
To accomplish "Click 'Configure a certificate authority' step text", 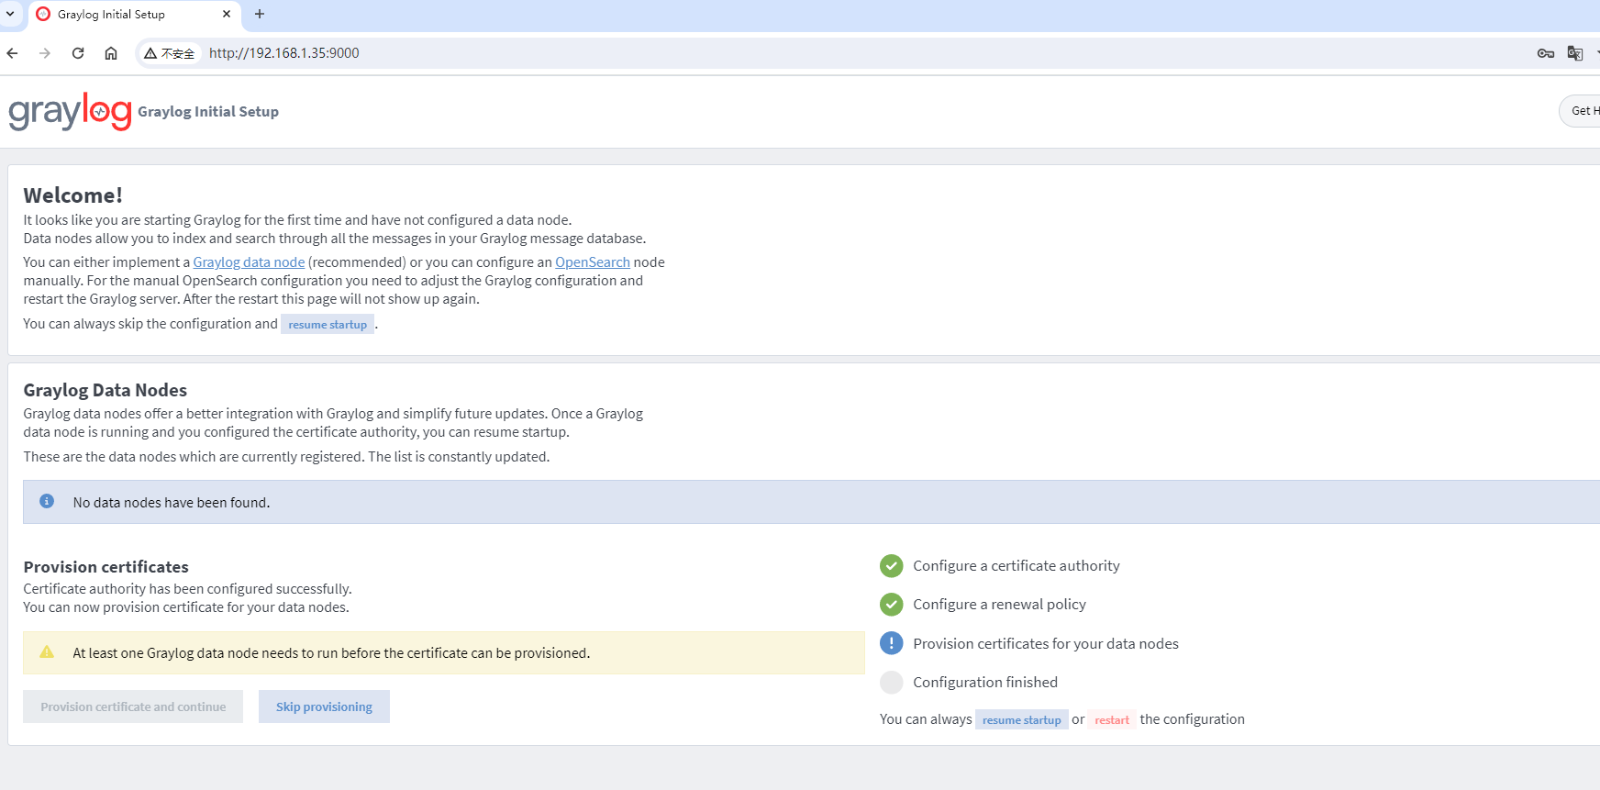I will click(1017, 566).
